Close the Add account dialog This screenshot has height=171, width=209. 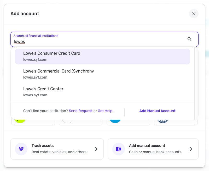pos(194,14)
